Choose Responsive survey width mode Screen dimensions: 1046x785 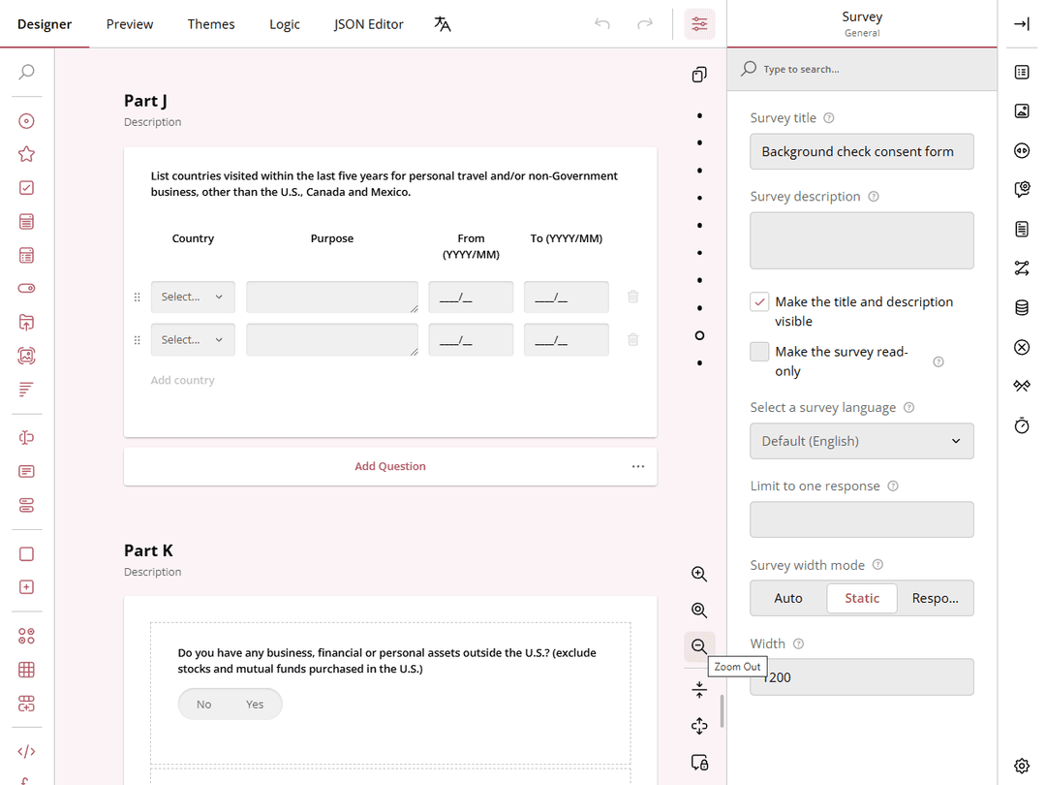[936, 598]
